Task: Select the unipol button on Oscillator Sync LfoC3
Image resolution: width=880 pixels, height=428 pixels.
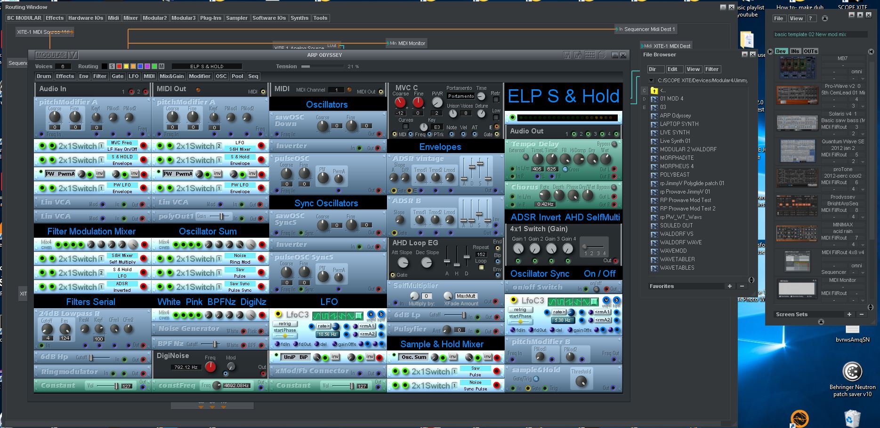Action: [606, 301]
